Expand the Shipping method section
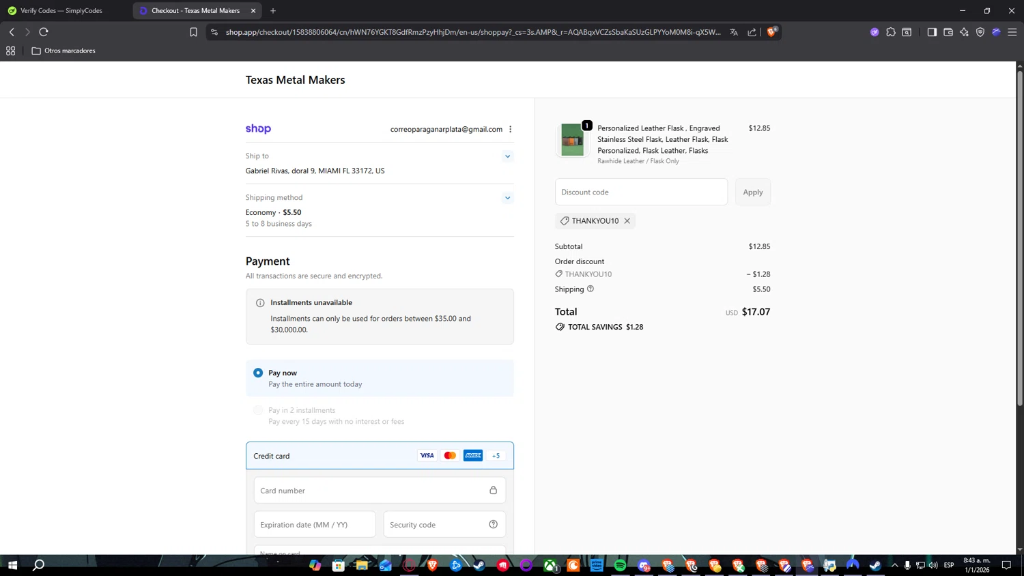This screenshot has width=1024, height=576. 507,198
